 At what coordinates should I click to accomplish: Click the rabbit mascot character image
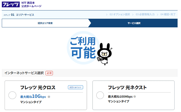click(x=105, y=54)
